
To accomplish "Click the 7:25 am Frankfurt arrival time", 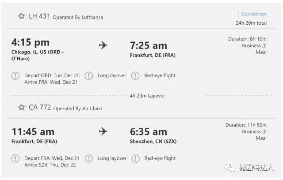I will click(149, 45).
